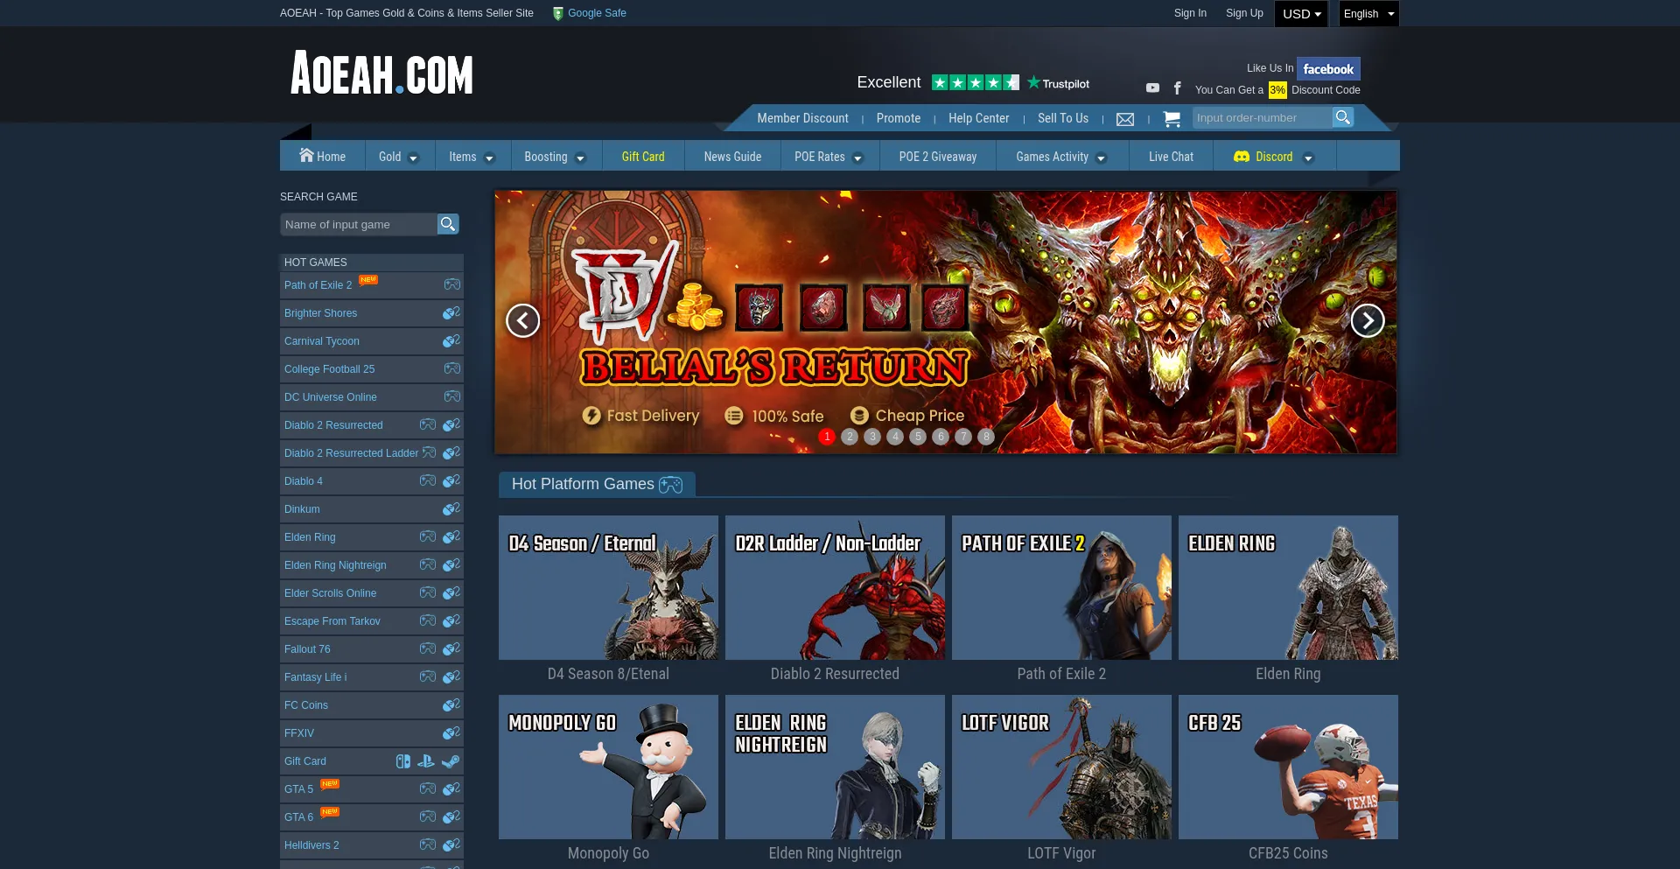
Task: Open Gift Card in the navigation bar
Action: click(643, 157)
